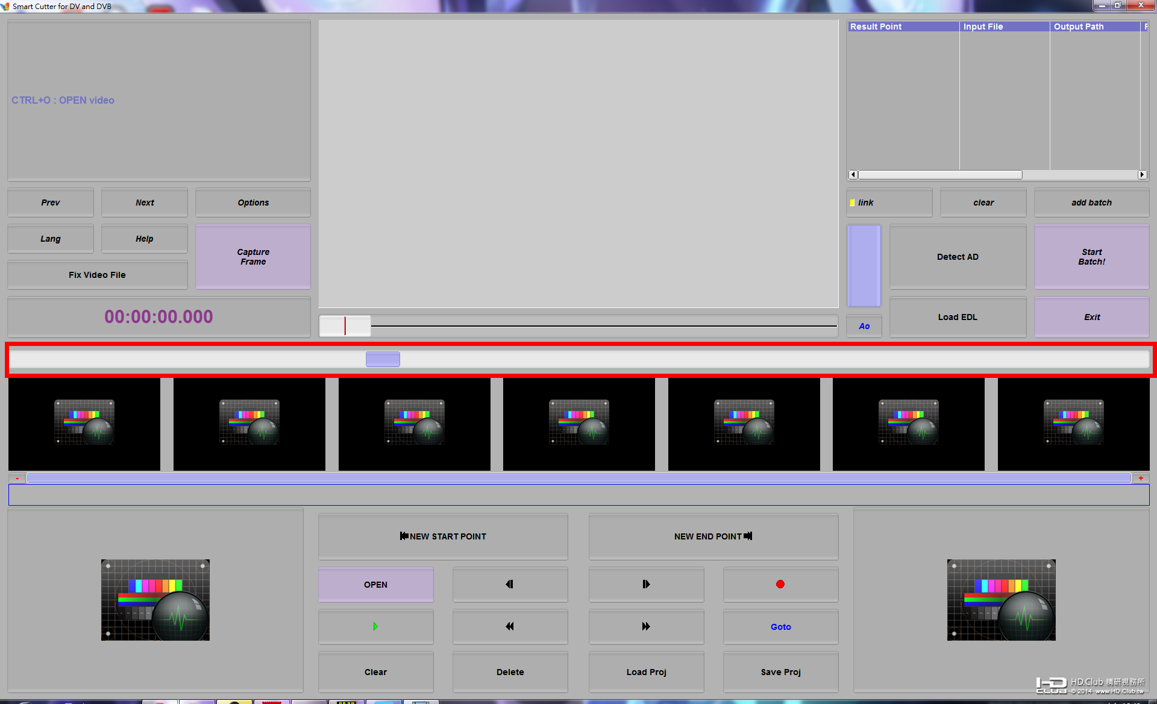Click the red record dot button
The width and height of the screenshot is (1157, 704).
coord(780,584)
